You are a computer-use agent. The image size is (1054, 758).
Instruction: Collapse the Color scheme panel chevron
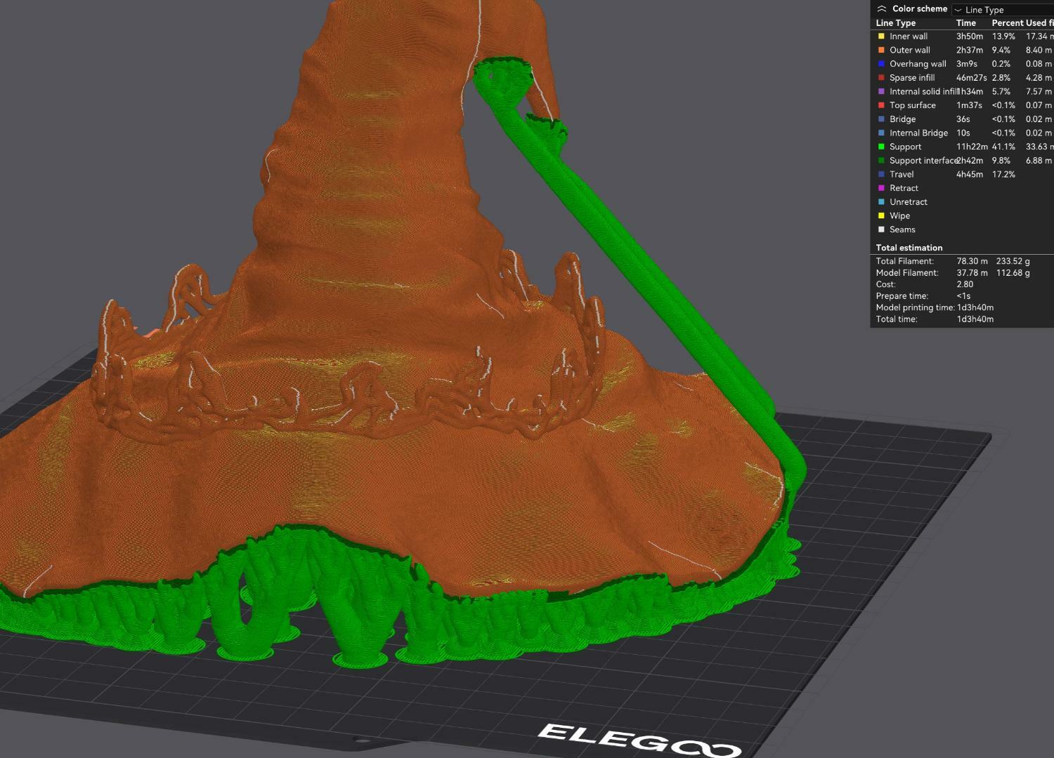pyautogui.click(x=882, y=9)
